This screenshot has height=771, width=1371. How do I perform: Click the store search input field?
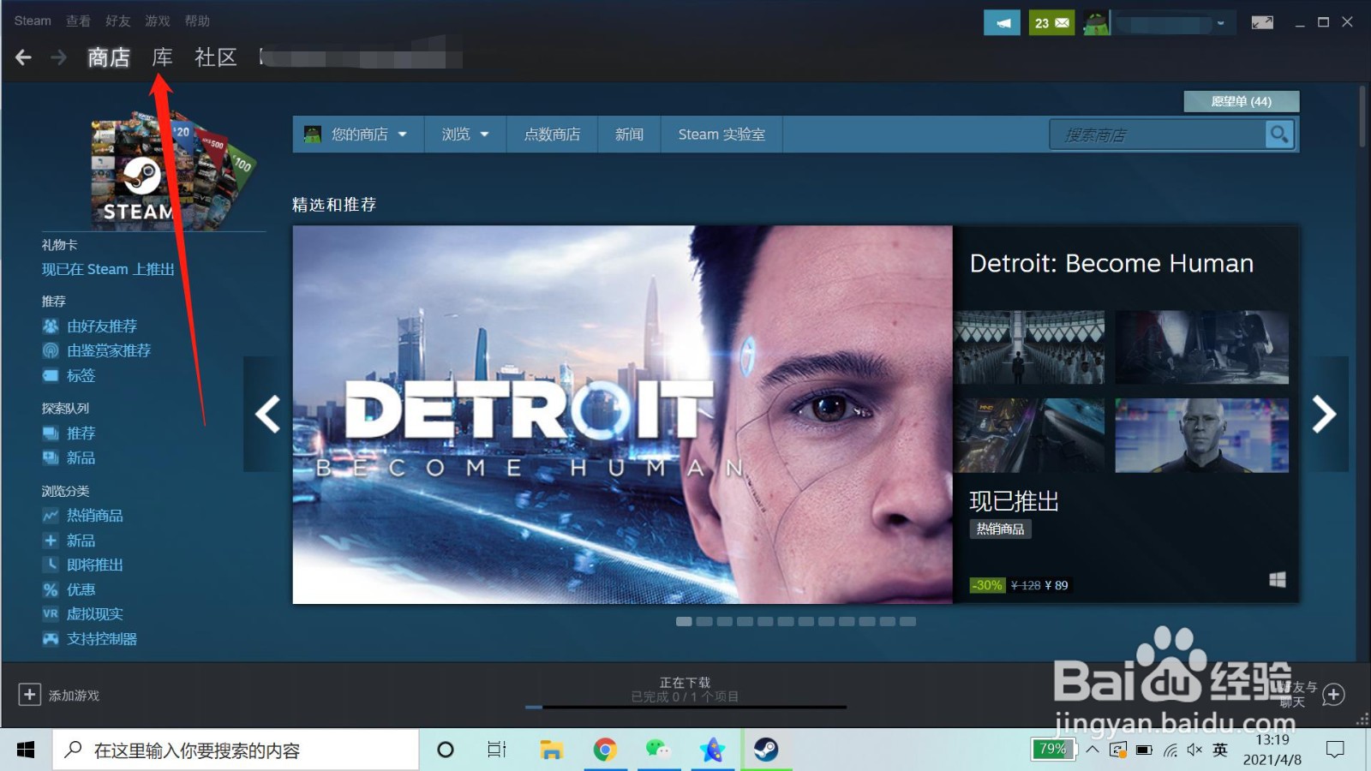(1158, 134)
